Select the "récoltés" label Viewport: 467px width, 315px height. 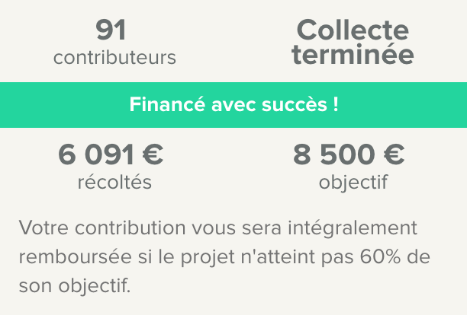click(x=114, y=182)
